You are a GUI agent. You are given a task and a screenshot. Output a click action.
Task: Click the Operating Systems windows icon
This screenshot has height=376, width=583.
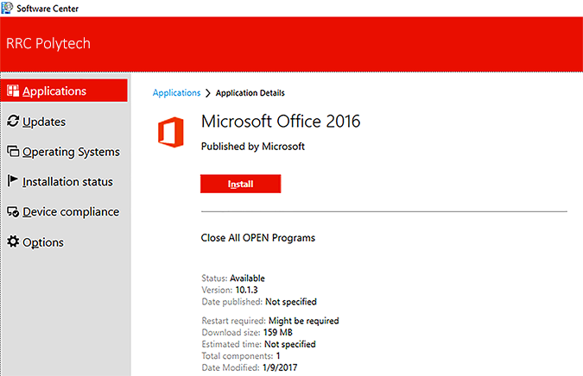tap(13, 151)
